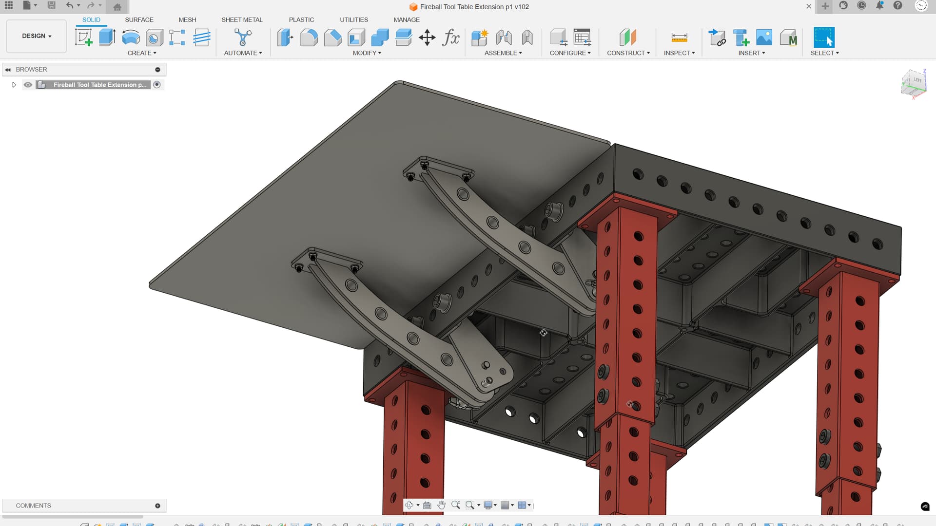Switch to the SURFACE tab
The height and width of the screenshot is (526, 936).
pyautogui.click(x=139, y=20)
